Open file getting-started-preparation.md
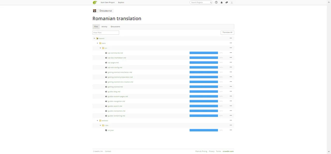This screenshot has height=154, width=331. (120, 77)
